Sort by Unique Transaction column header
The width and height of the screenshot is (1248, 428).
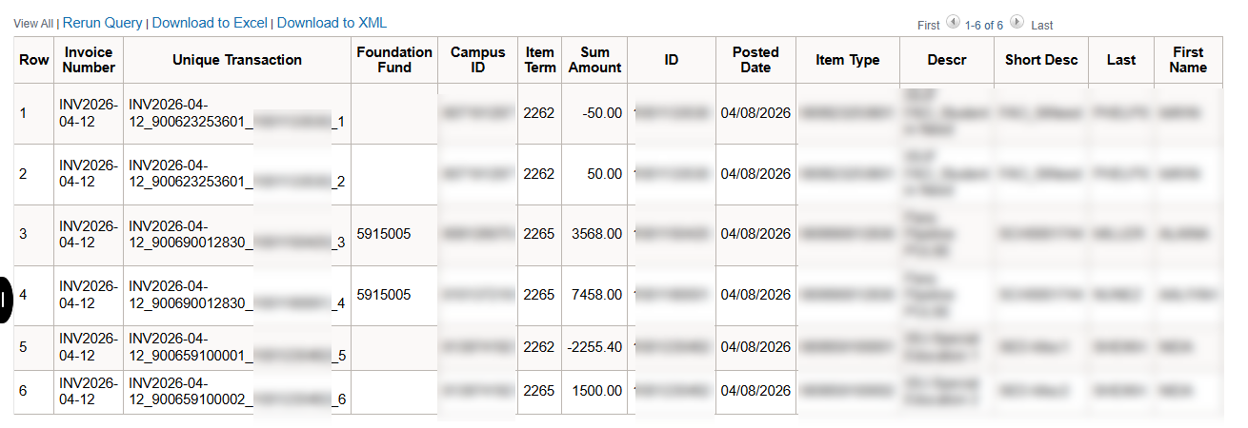pyautogui.click(x=237, y=60)
